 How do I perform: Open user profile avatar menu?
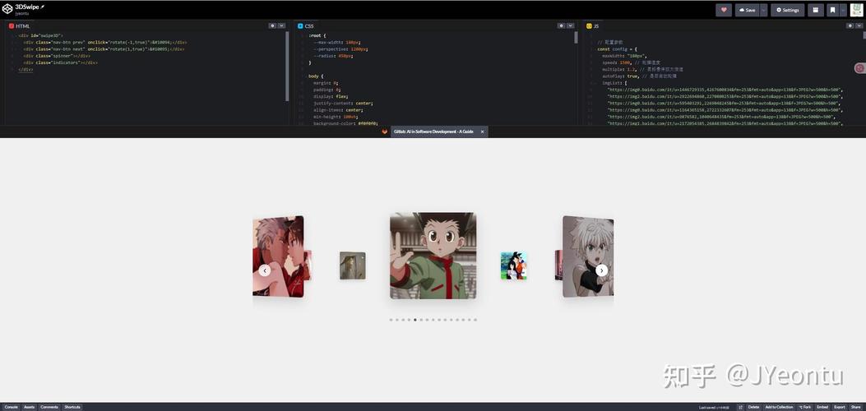coord(857,10)
